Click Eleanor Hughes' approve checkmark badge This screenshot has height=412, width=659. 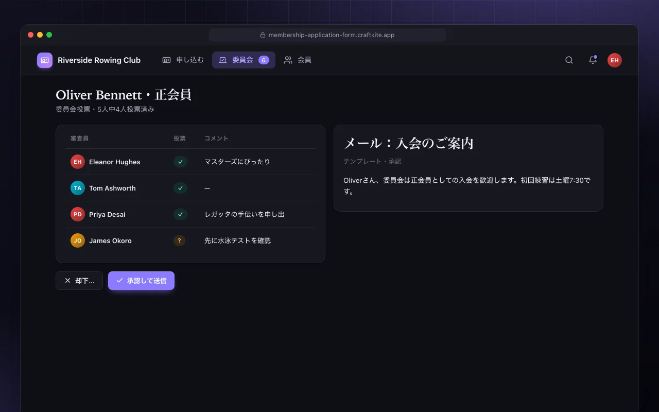pyautogui.click(x=180, y=162)
